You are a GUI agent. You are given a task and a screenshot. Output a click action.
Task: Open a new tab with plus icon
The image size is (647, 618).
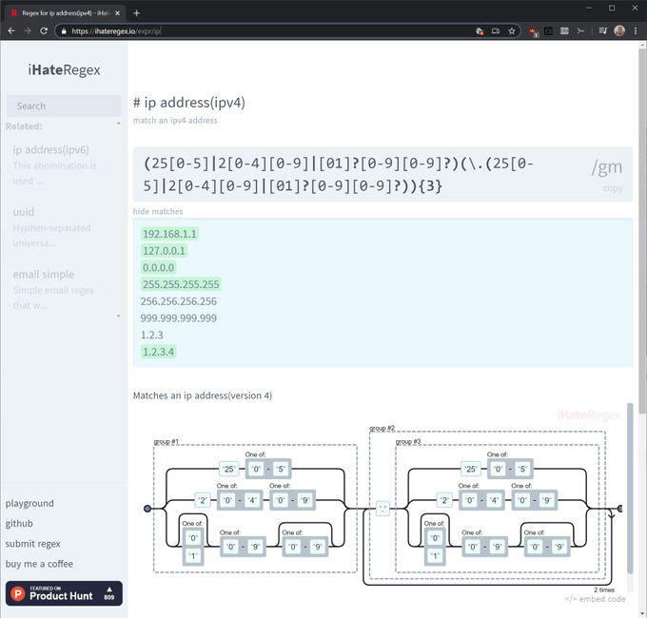(137, 13)
